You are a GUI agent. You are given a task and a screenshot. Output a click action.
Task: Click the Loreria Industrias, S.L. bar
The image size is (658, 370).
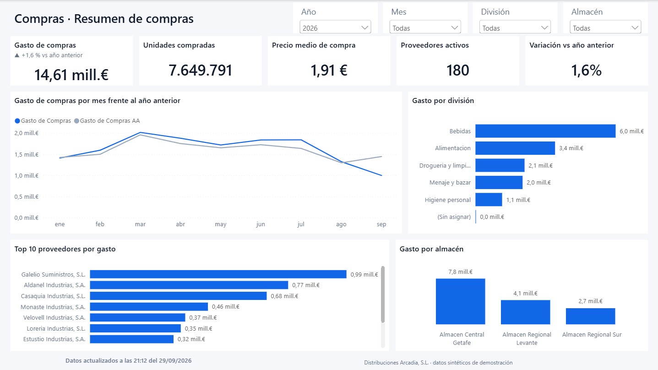(x=135, y=328)
